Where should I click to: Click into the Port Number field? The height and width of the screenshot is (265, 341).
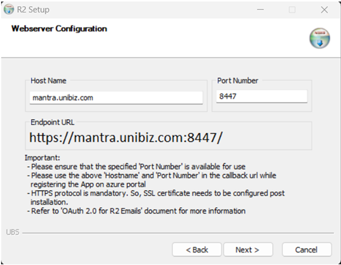261,97
